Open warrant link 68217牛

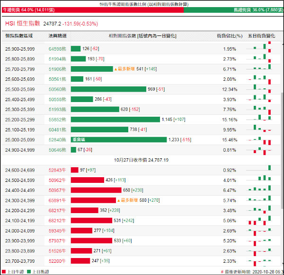click(x=57, y=211)
